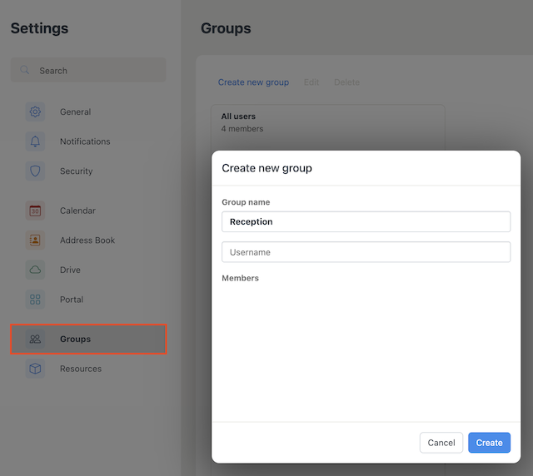Click the Calendar icon in sidebar
Viewport: 533px width, 476px height.
35,211
